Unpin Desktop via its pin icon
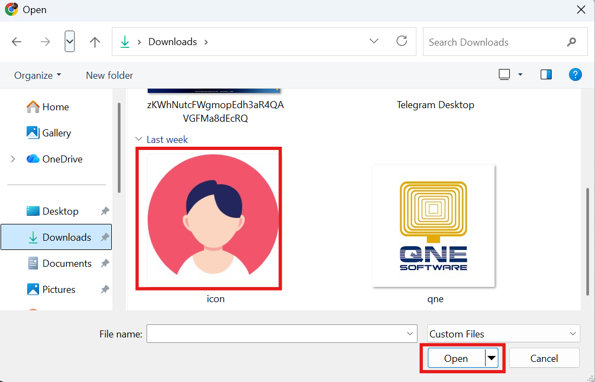This screenshot has height=382, width=595. pyautogui.click(x=105, y=211)
